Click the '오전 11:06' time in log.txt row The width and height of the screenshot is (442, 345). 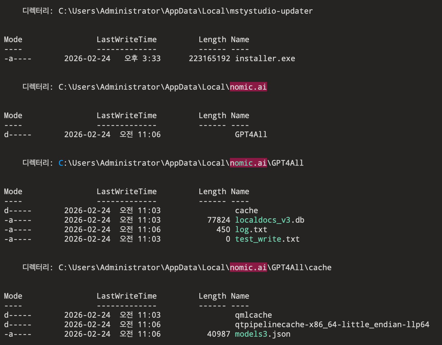point(140,230)
